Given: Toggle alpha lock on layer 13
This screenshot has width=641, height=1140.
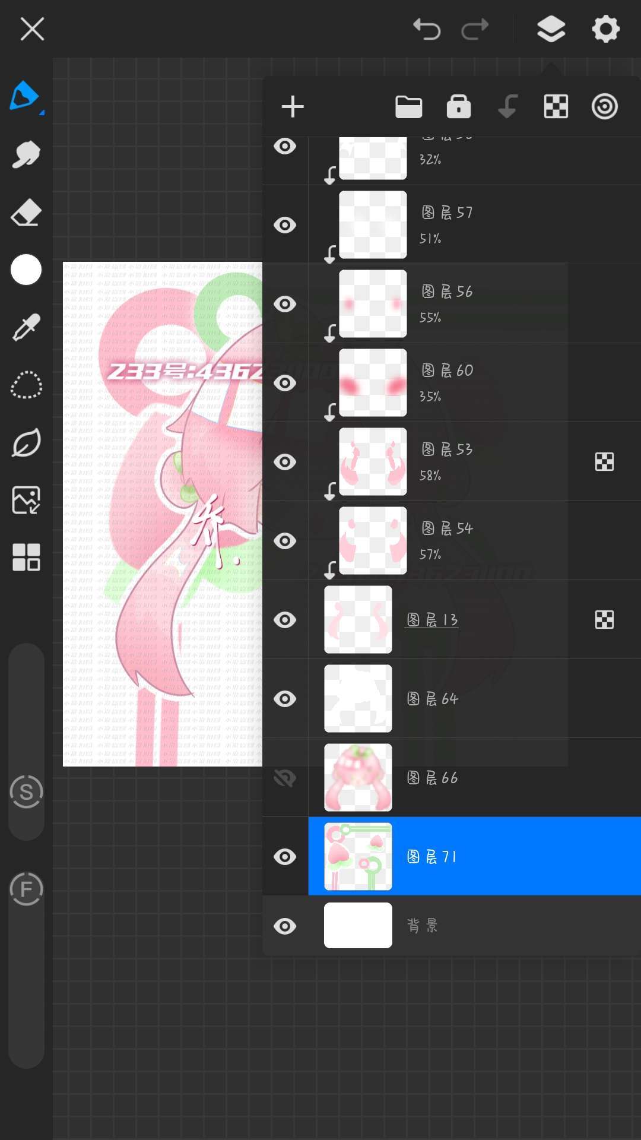Looking at the screenshot, I should [x=604, y=620].
